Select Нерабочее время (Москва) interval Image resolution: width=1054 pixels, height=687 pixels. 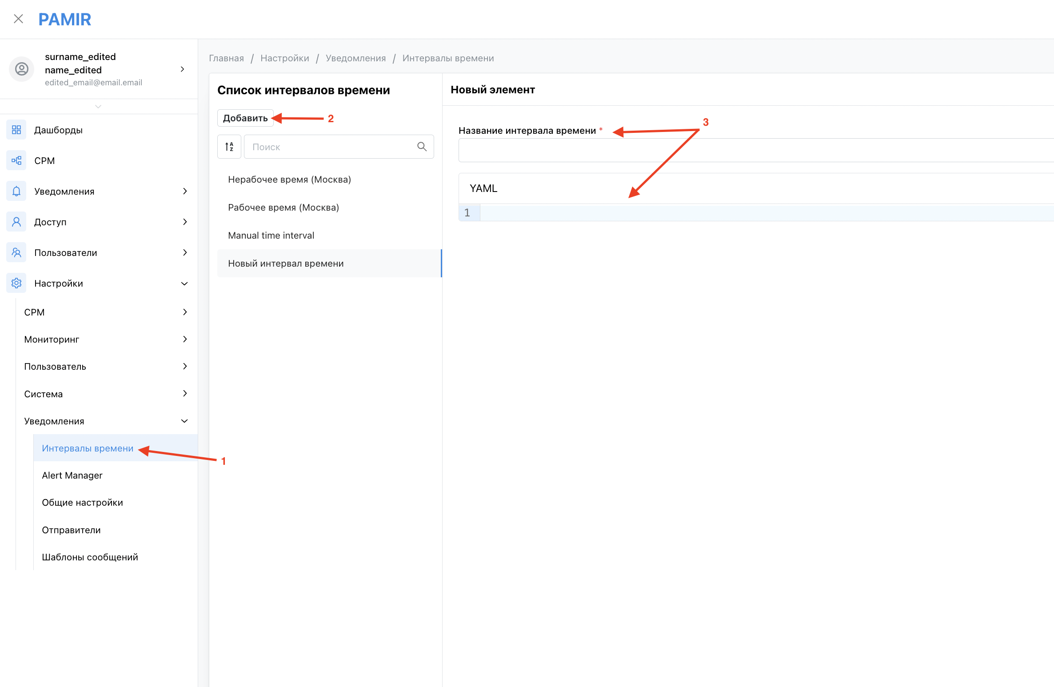coord(329,179)
